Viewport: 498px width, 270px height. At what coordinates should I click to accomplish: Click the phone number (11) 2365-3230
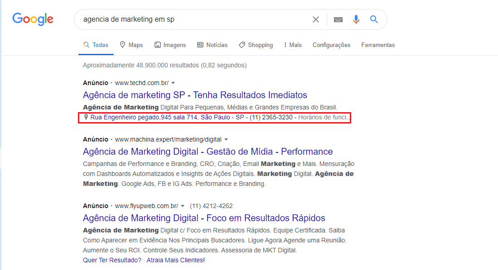click(x=271, y=117)
